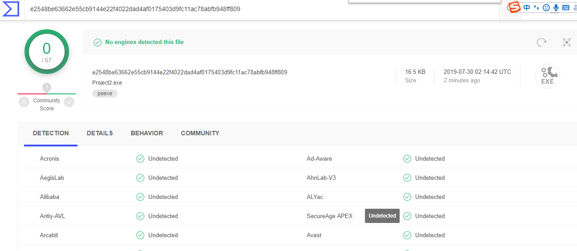Click the Acronis engine name

[49, 158]
